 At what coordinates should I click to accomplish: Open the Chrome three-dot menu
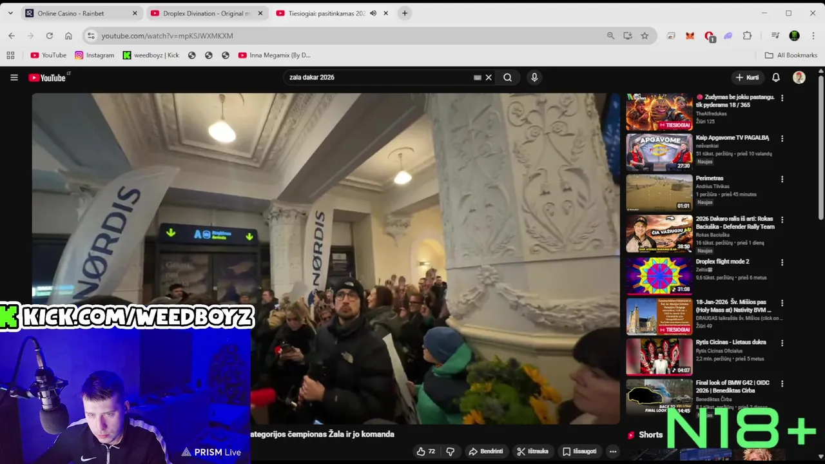812,35
